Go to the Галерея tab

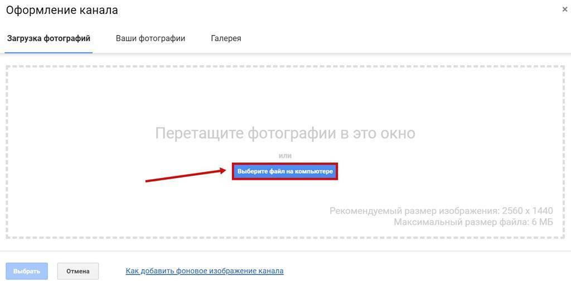tap(226, 38)
